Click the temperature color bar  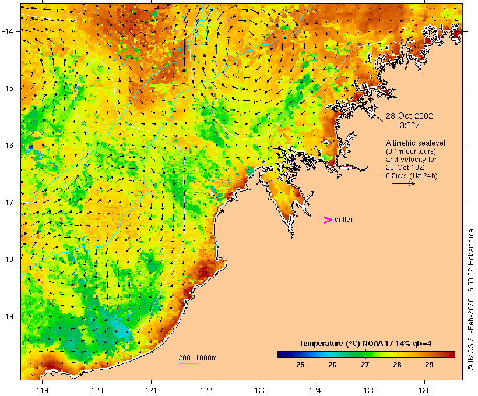[366, 354]
